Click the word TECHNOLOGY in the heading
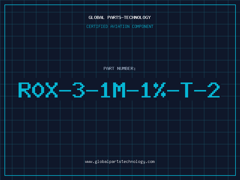 point(137,17)
